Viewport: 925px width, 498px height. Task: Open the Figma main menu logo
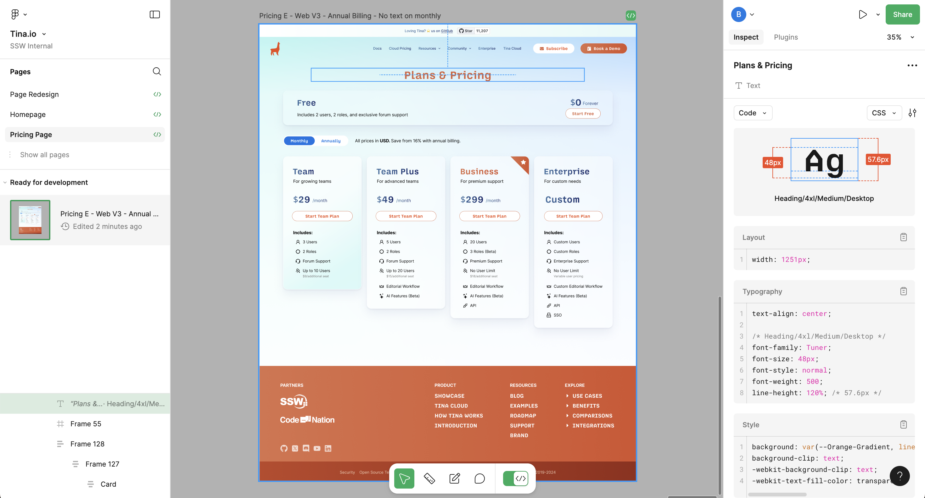tap(15, 14)
